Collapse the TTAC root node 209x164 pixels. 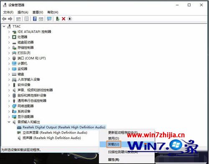(x=4, y=26)
